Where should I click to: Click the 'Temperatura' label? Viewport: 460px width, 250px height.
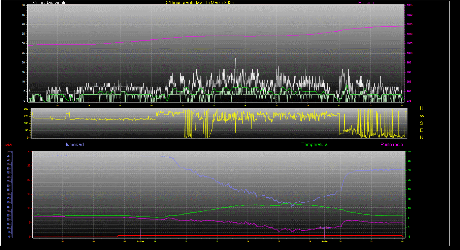coord(314,145)
